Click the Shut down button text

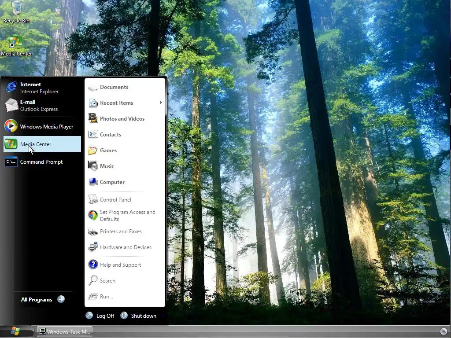(144, 316)
